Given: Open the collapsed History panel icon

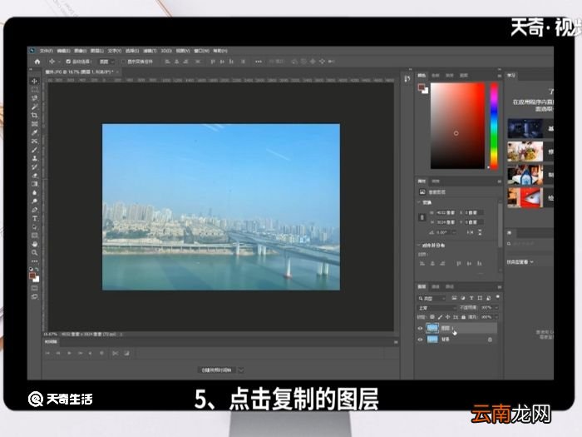Looking at the screenshot, I should point(407,79).
